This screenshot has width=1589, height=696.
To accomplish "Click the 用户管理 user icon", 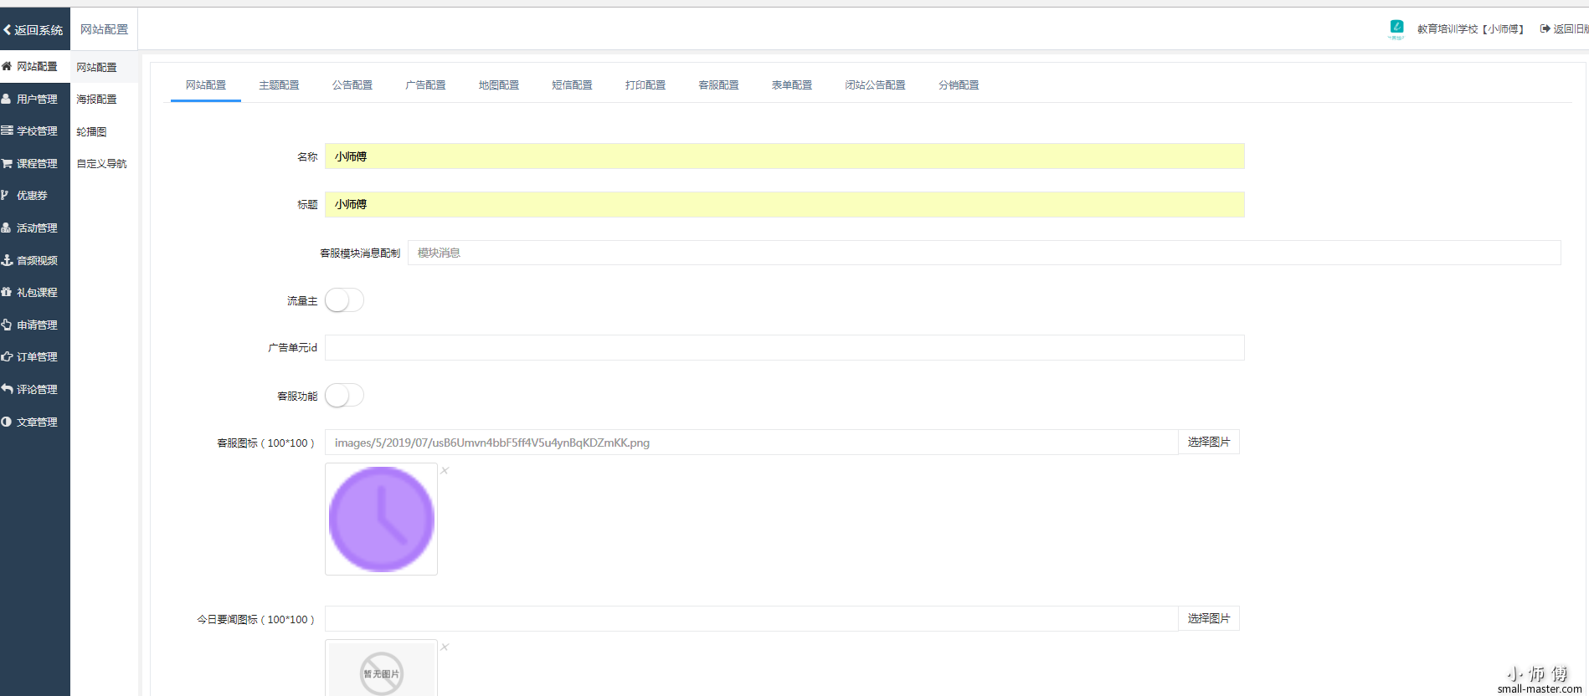I will coord(7,99).
